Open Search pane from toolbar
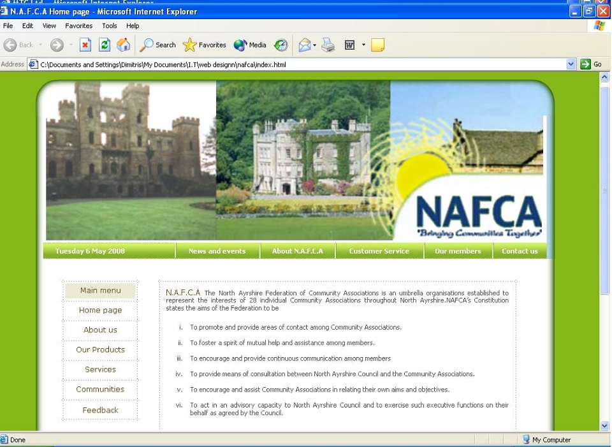 click(x=158, y=45)
